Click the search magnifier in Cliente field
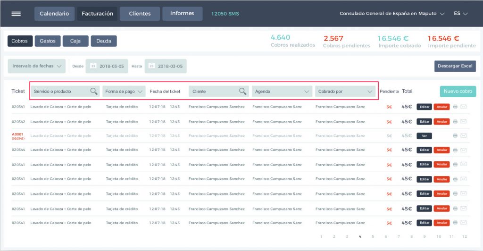The height and width of the screenshot is (251, 483). click(x=243, y=91)
